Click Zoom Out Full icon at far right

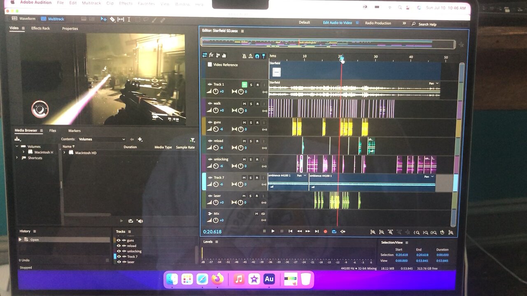coord(451,233)
